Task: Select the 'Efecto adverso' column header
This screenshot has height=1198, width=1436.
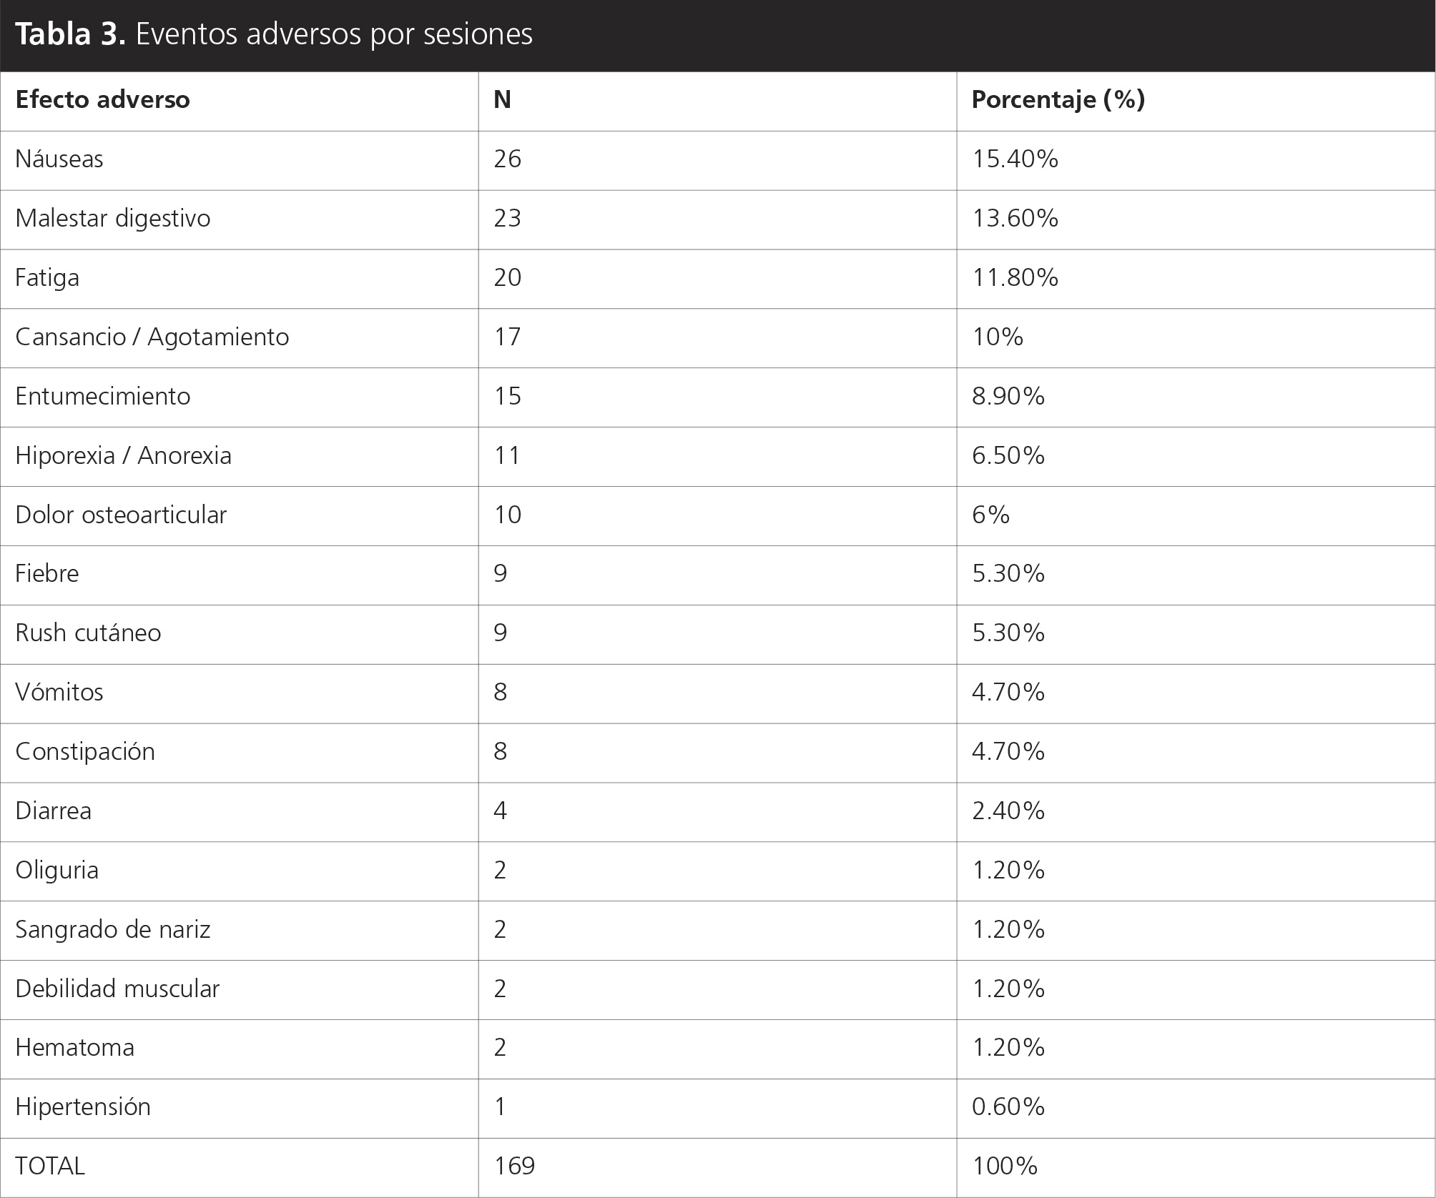Action: tap(102, 99)
